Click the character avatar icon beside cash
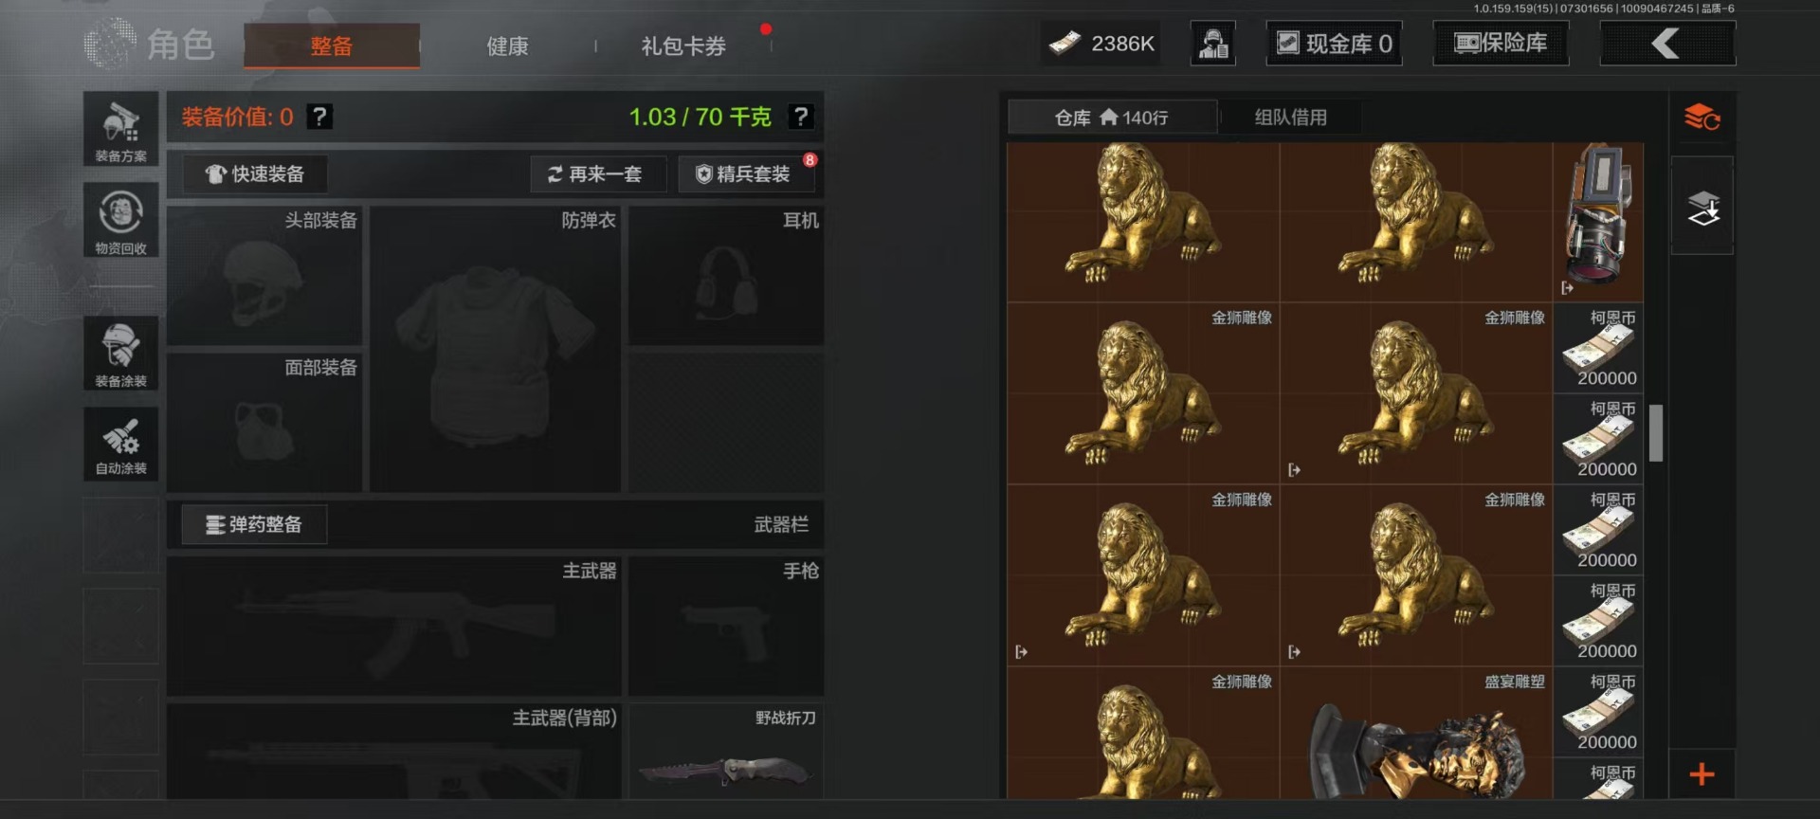 tap(1213, 44)
